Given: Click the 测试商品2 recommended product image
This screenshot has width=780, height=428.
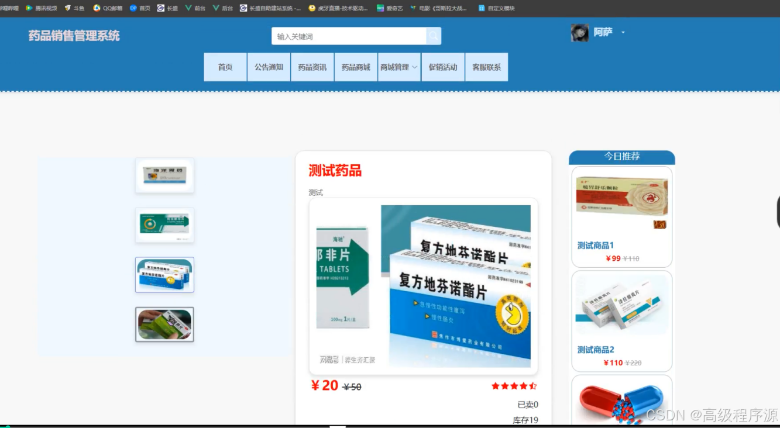Looking at the screenshot, I should click(x=622, y=305).
